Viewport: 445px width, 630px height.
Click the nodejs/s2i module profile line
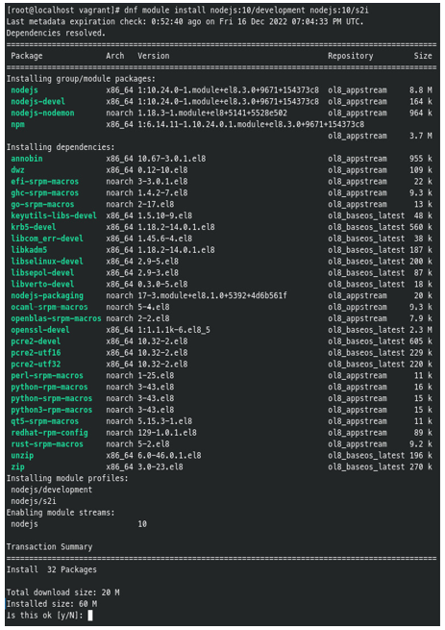pyautogui.click(x=34, y=501)
